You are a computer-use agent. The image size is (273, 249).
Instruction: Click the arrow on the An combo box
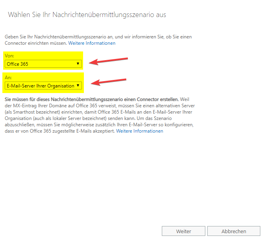pos(78,86)
